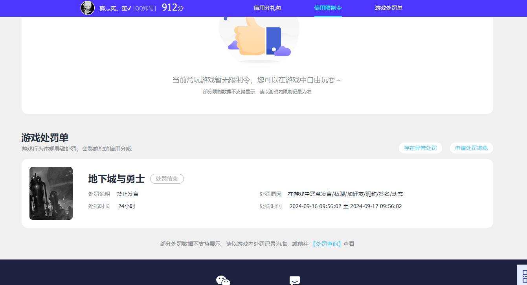Screen dimensions: 527x285
Task: Click the user avatar in header
Action: click(x=88, y=8)
